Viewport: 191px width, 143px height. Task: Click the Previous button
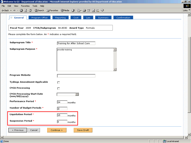click(x=18, y=130)
